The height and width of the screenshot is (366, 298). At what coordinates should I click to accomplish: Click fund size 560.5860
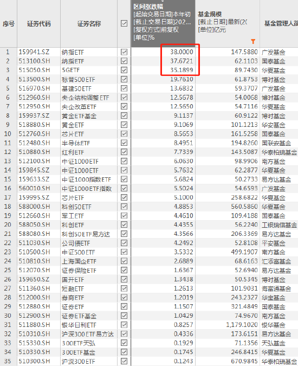coord(244,207)
